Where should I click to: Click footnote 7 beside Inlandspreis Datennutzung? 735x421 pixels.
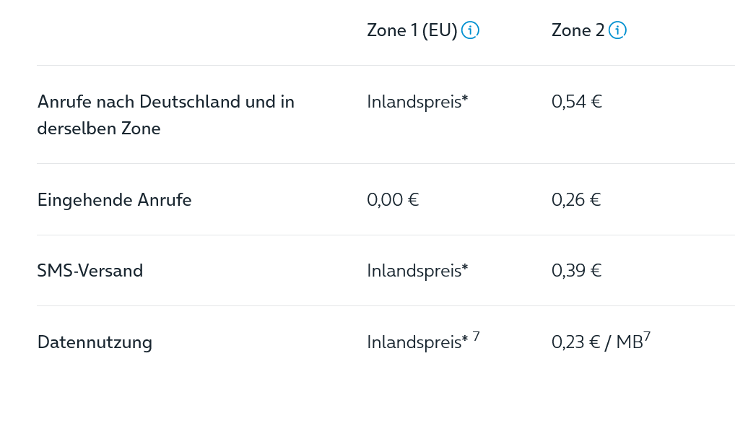tap(477, 337)
